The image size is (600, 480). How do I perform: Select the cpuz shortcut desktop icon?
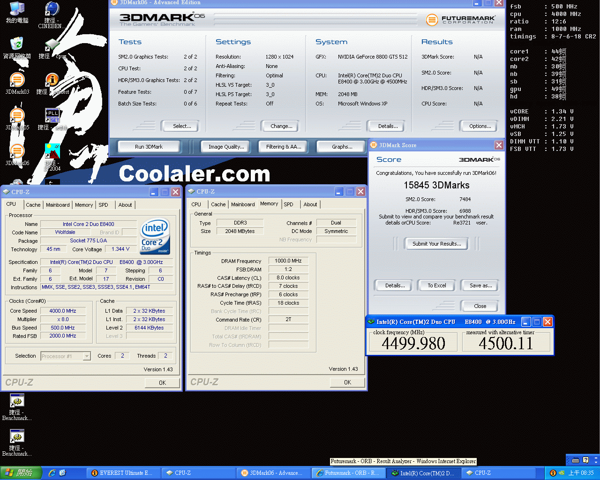click(x=52, y=48)
